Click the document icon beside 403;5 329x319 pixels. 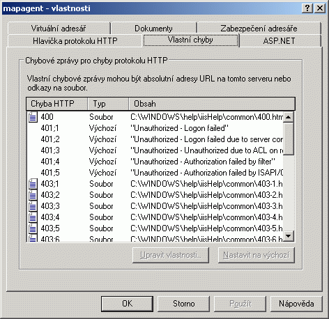33,228
